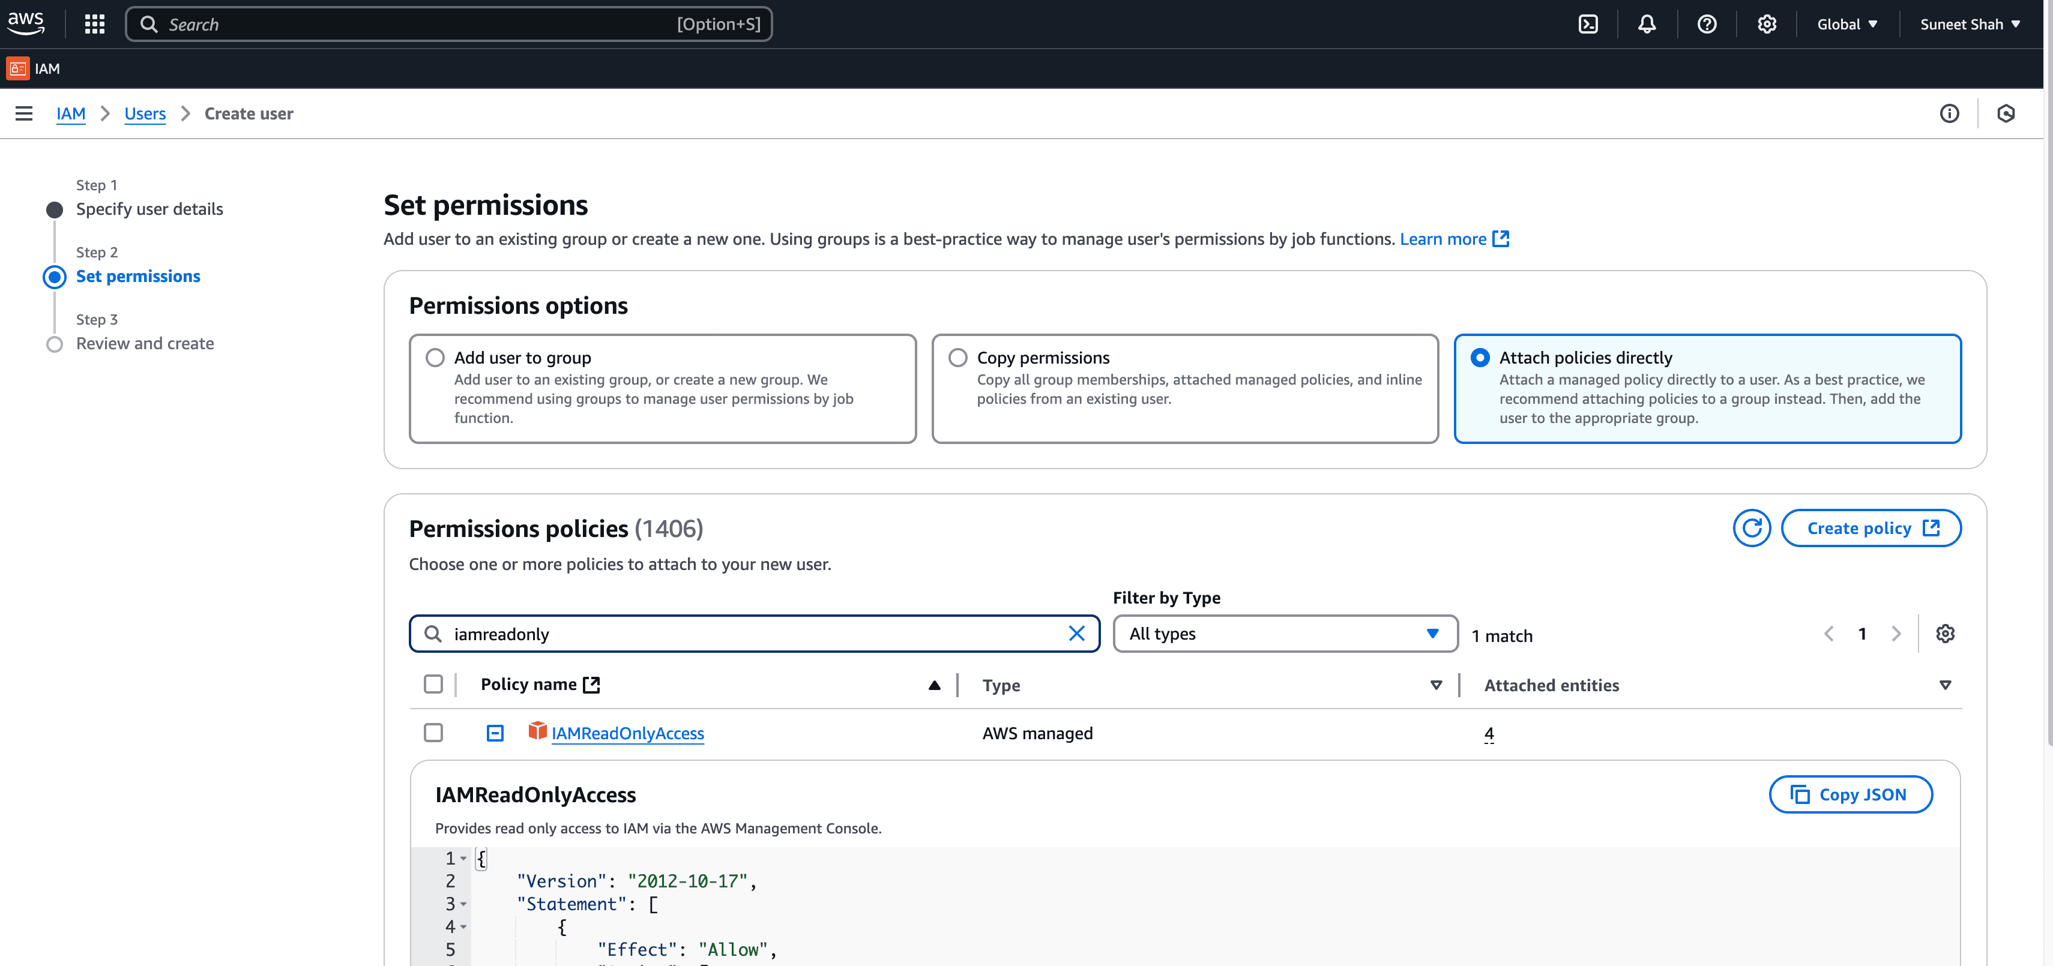
Task: Open the info panel icon
Action: [x=1949, y=114]
